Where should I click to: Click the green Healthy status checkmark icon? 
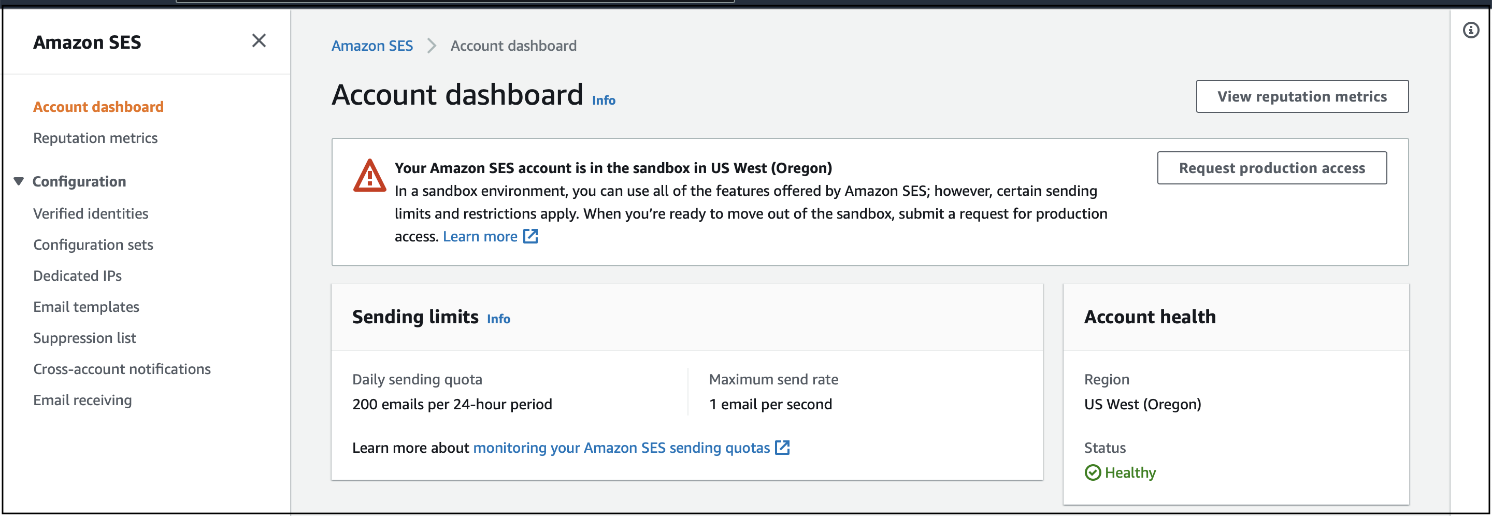[x=1093, y=472]
